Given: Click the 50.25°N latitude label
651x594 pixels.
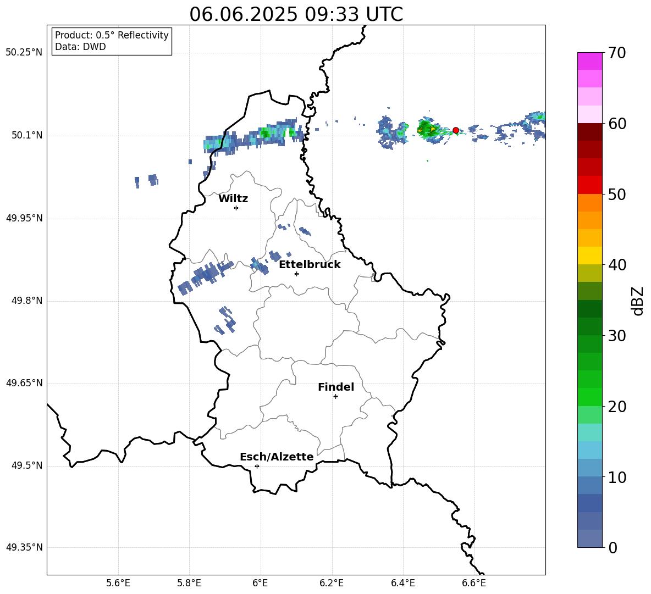Looking at the screenshot, I should click(x=24, y=53).
